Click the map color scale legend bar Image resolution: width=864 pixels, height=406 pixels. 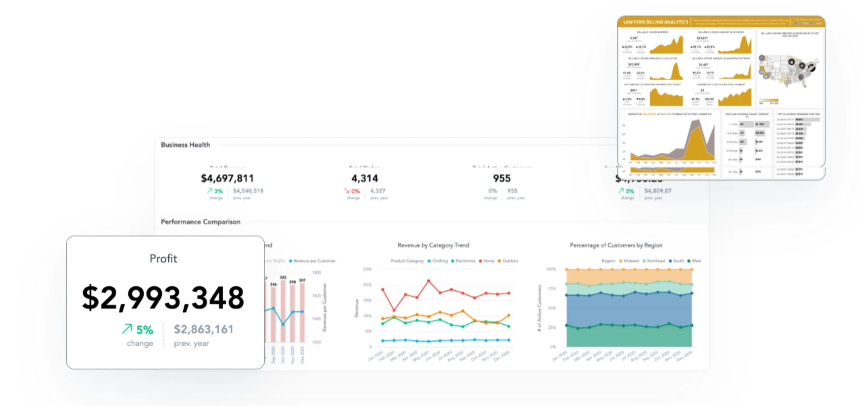[769, 100]
